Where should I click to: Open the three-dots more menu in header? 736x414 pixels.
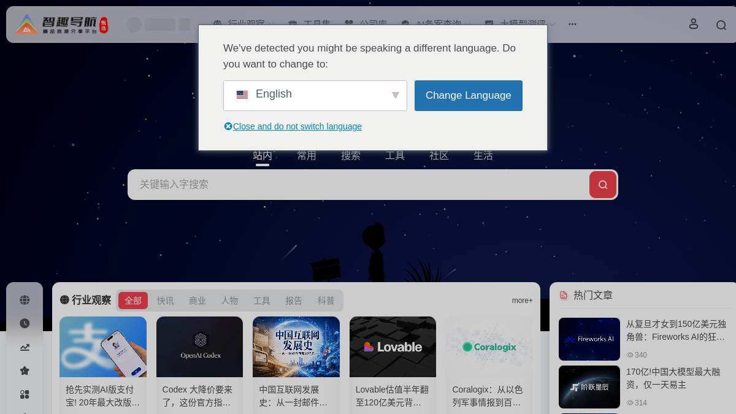coord(572,24)
